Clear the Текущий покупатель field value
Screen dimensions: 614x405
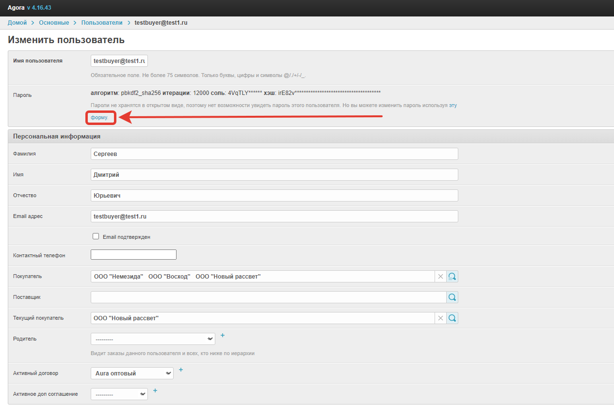pos(440,318)
